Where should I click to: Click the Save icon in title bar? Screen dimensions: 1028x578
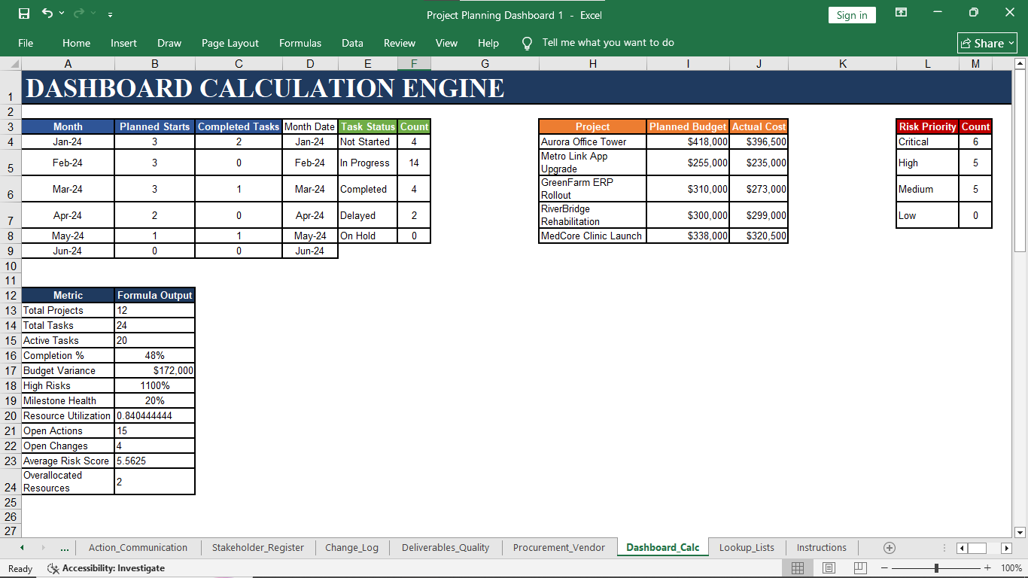tap(24, 14)
